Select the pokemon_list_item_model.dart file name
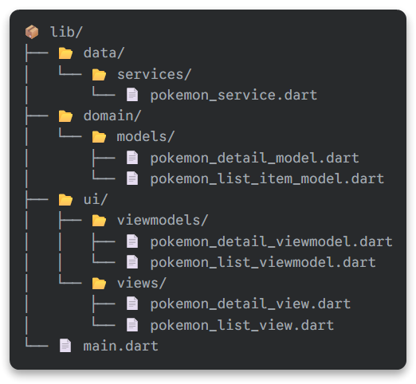The image size is (416, 384). pos(267,179)
